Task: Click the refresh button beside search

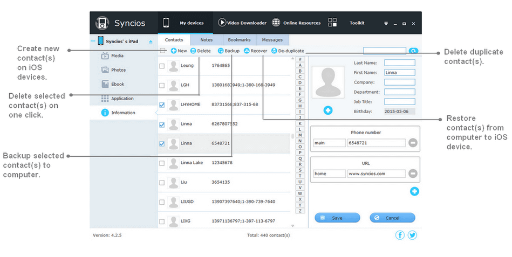Action: point(413,51)
